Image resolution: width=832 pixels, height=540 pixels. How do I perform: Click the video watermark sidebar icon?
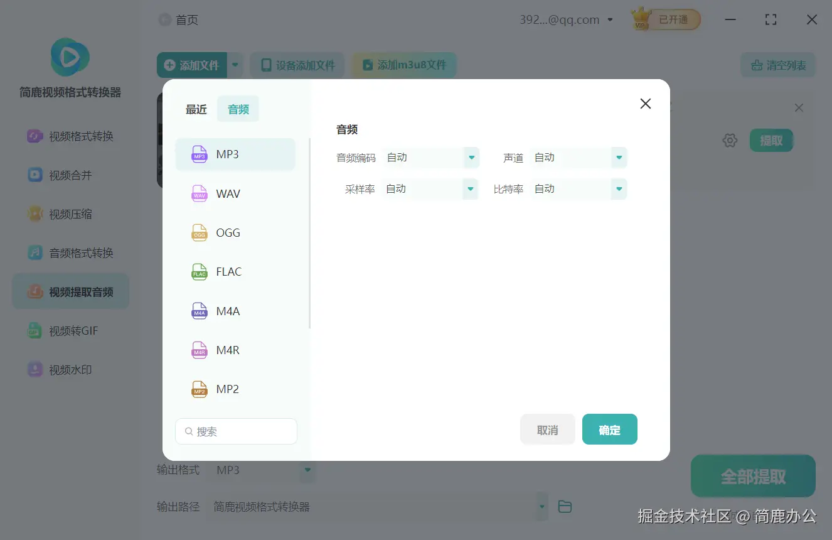35,370
